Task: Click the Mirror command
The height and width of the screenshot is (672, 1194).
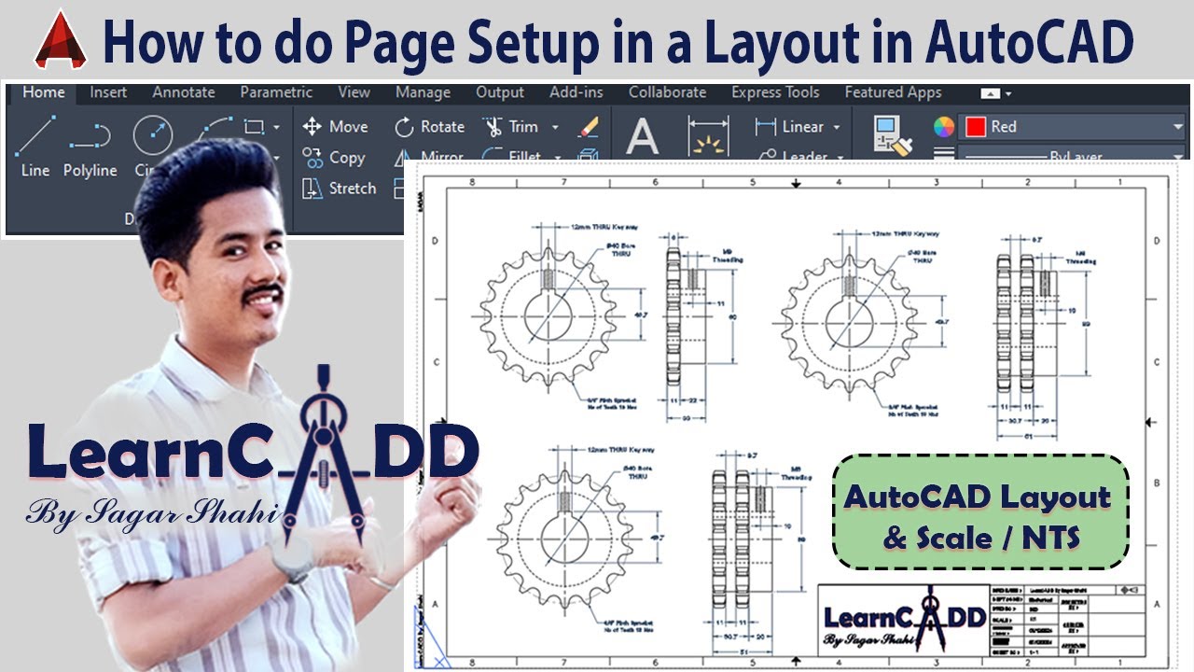Action: 429,157
